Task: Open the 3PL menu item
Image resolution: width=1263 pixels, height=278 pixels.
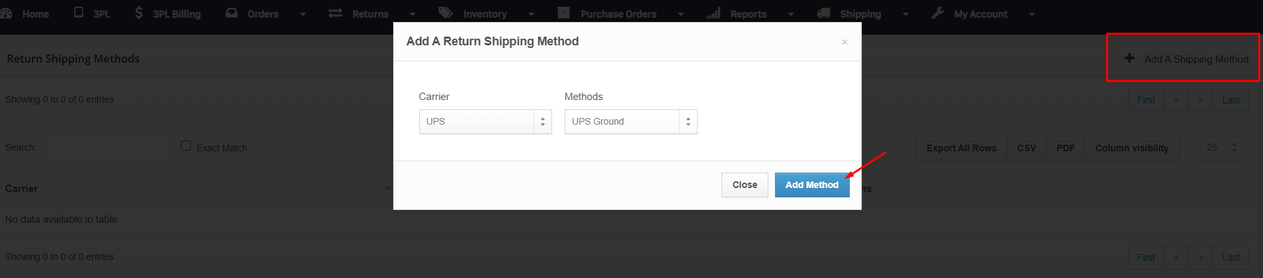Action: click(x=101, y=14)
